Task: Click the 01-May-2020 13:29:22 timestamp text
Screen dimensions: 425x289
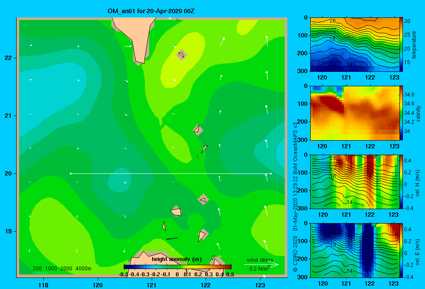Action: pos(295,203)
